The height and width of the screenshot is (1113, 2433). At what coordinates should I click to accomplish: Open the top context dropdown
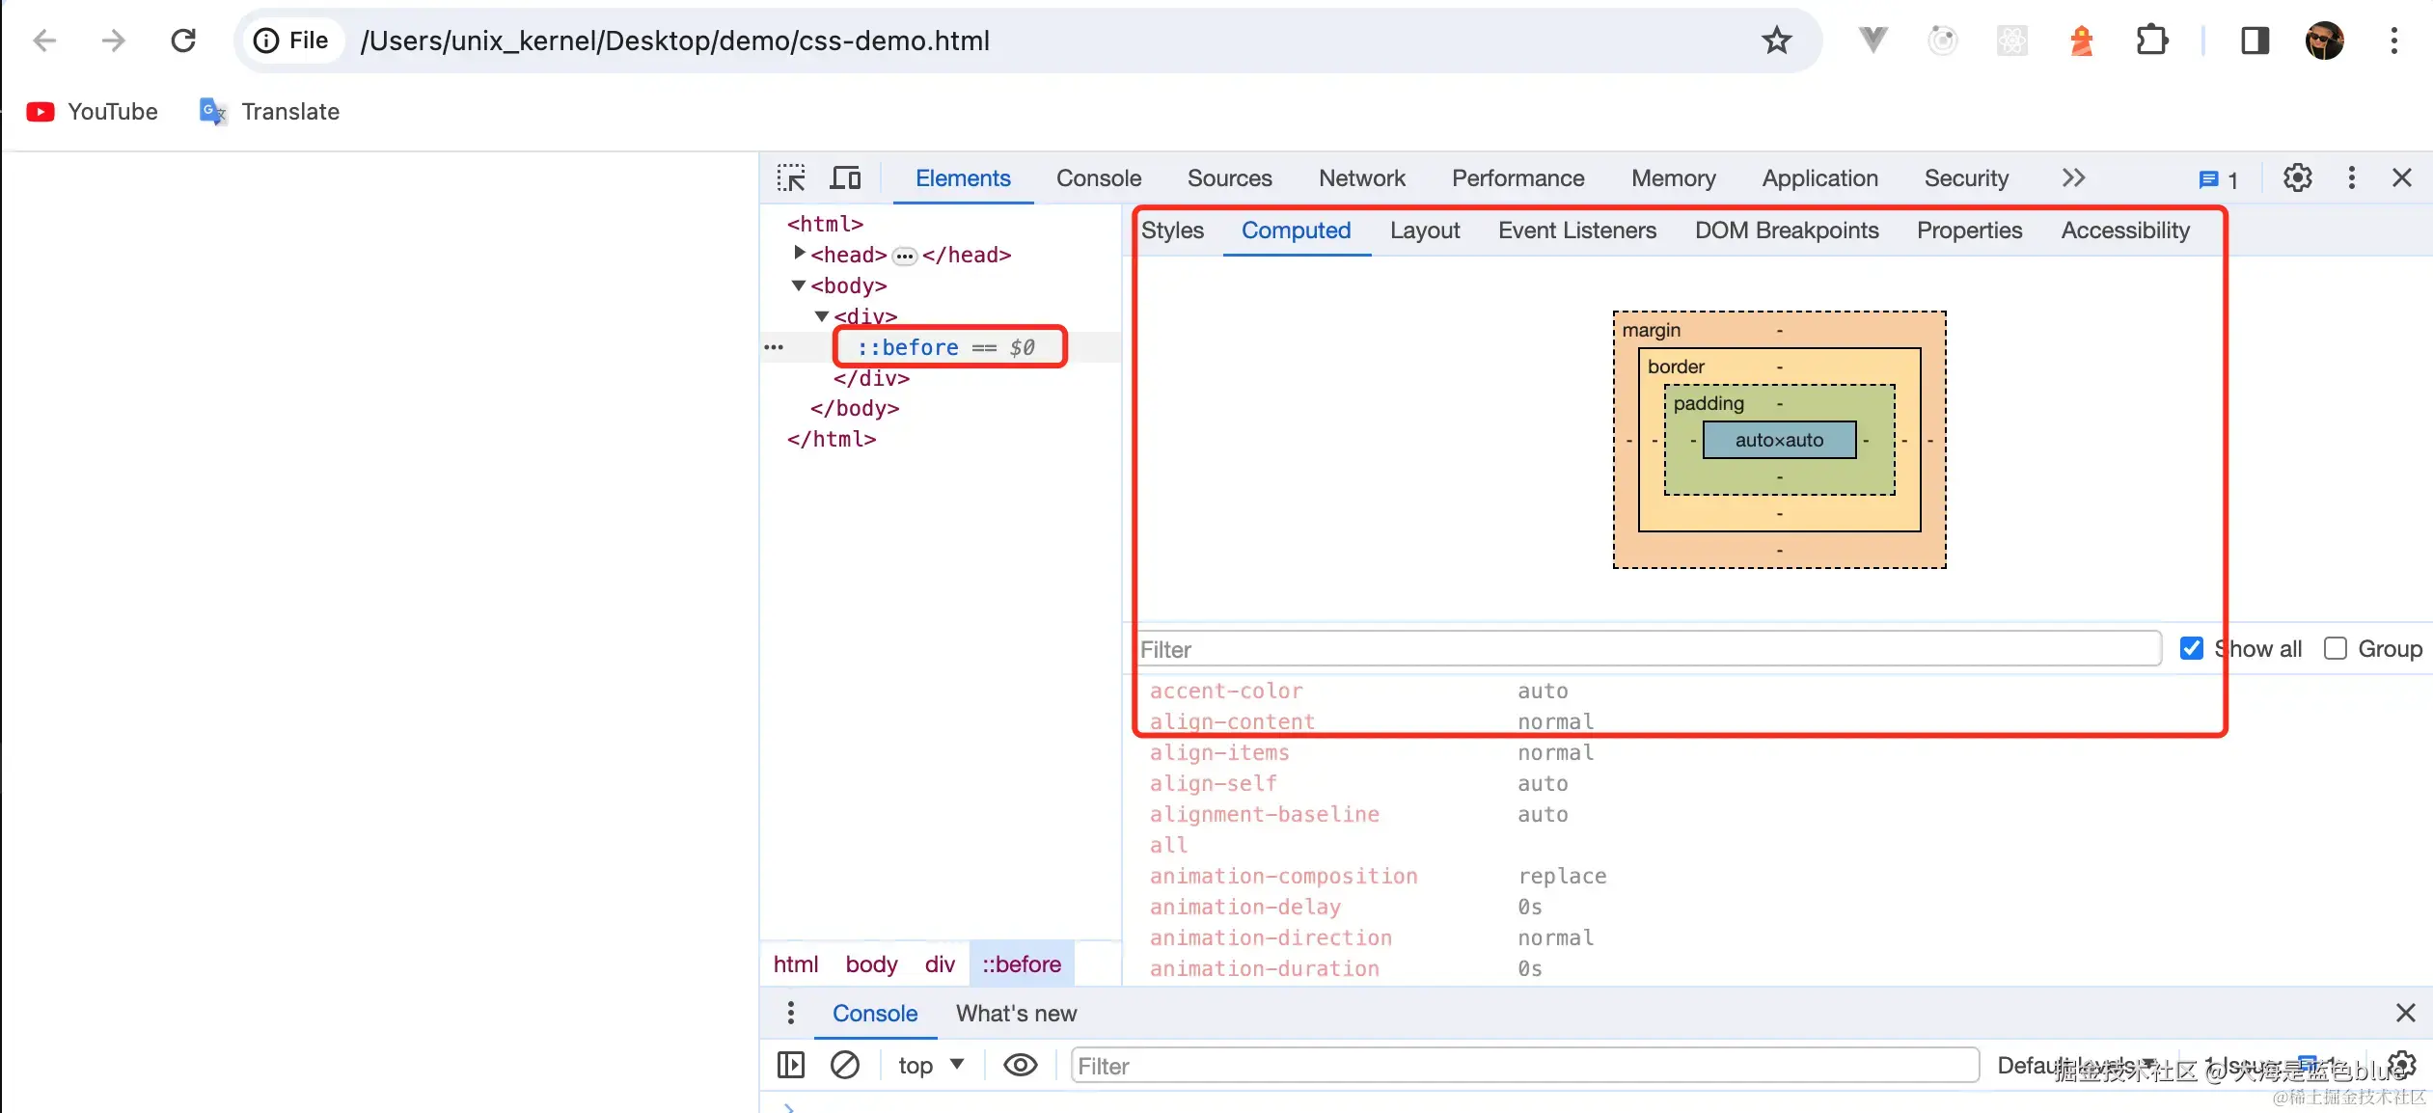pyautogui.click(x=930, y=1066)
